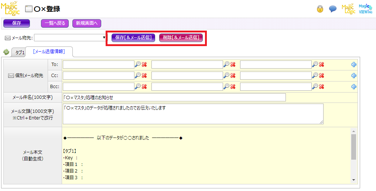
Task: Open search for second Cc address field
Action: pyautogui.click(x=226, y=76)
